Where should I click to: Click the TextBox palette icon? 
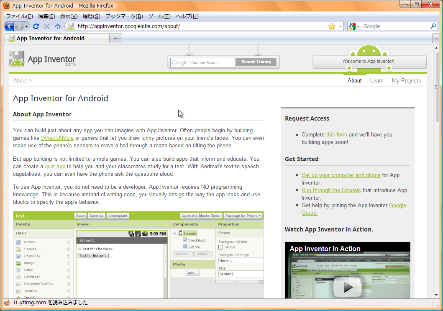[x=18, y=291]
